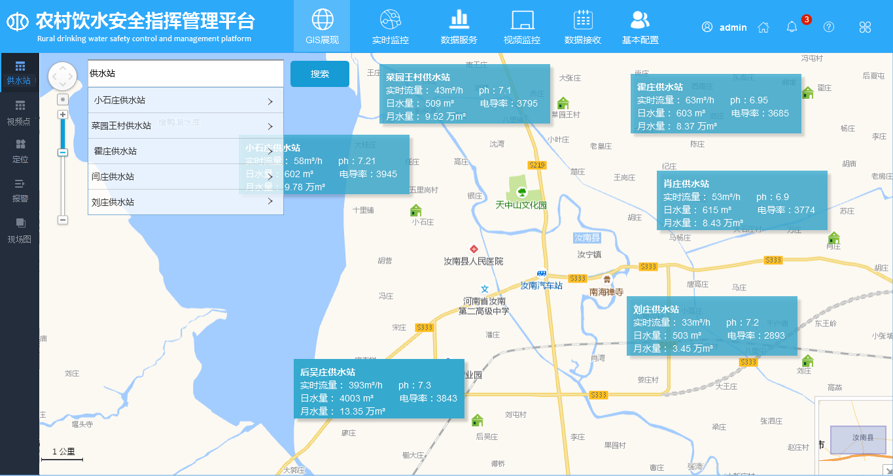Screen dimensions: 893x476
Task: Open 现场图 in left sidebar
Action: [x=20, y=231]
